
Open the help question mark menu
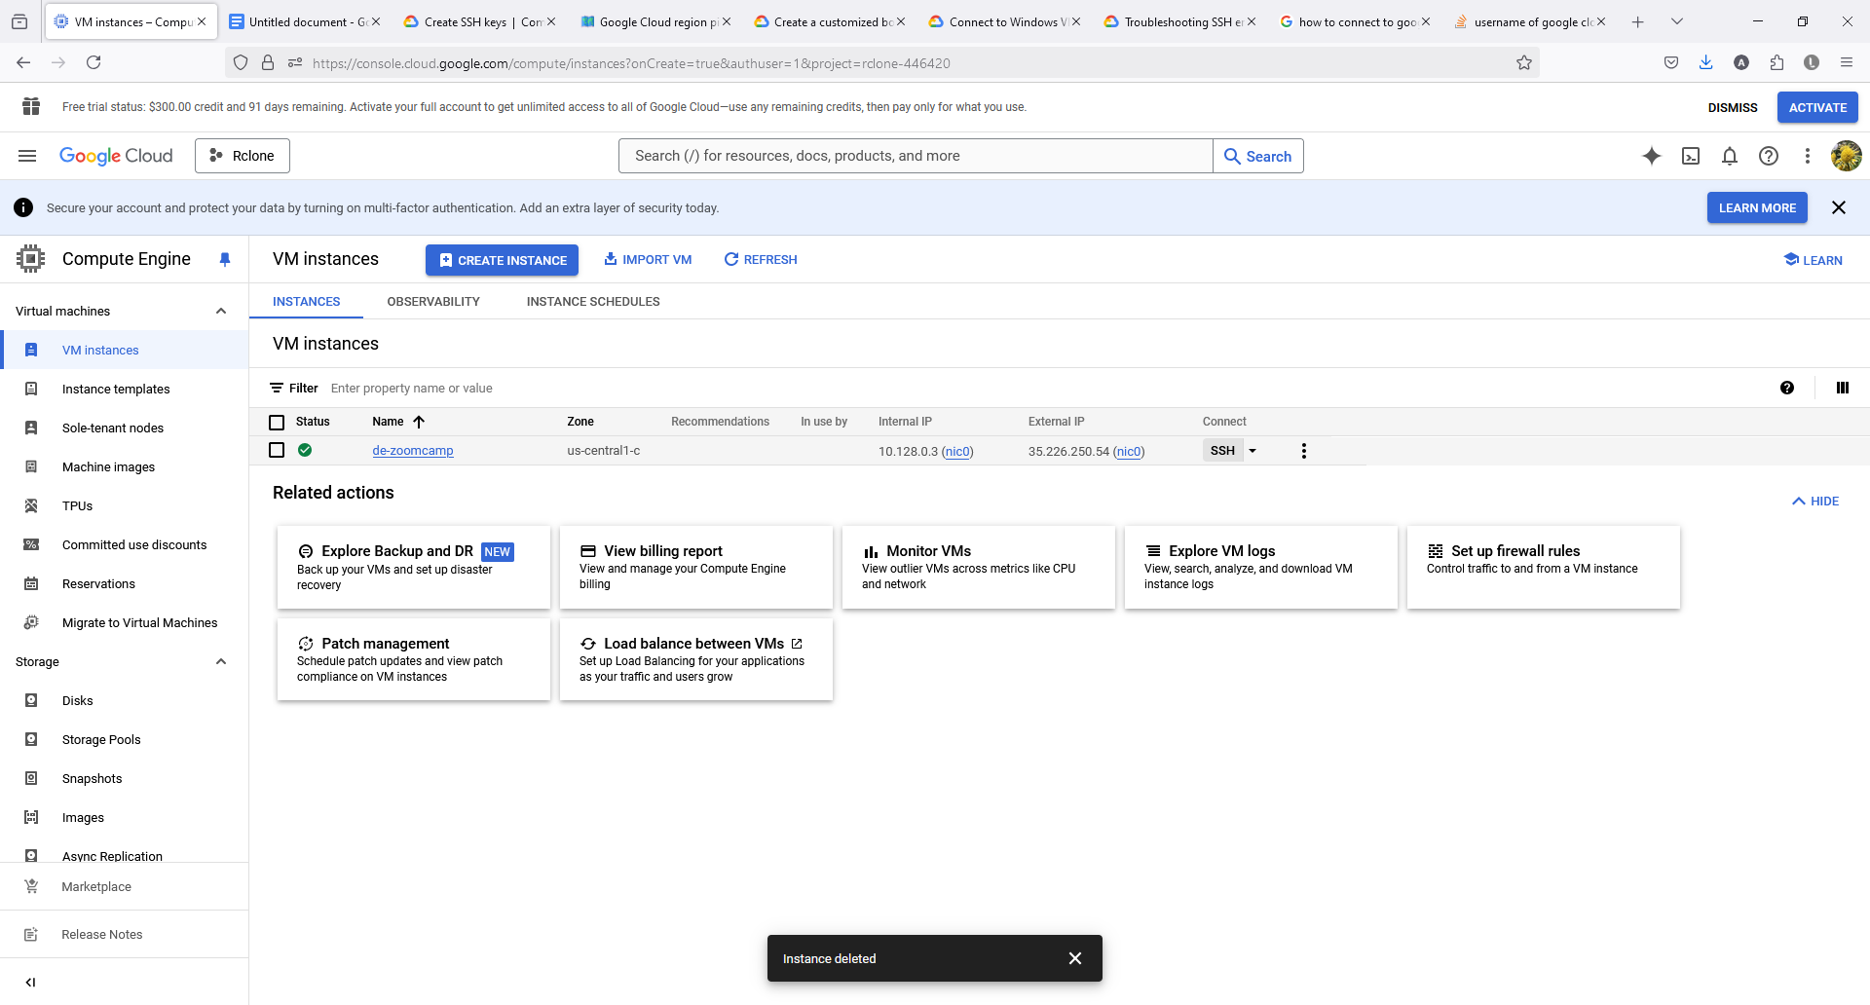click(x=1769, y=156)
